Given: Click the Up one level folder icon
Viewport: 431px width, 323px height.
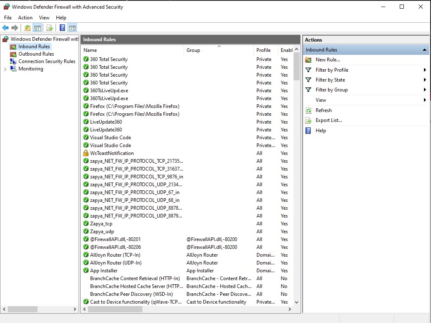Looking at the screenshot, I should [x=28, y=28].
